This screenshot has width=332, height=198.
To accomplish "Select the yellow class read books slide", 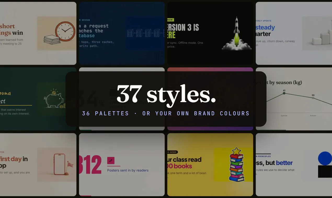I will [x=210, y=165].
